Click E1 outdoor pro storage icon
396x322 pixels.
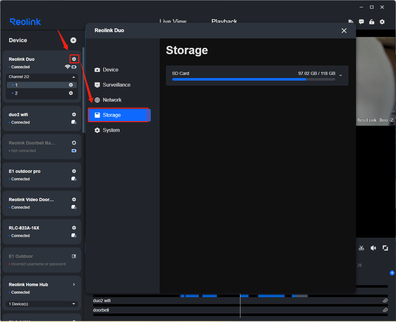(74, 179)
